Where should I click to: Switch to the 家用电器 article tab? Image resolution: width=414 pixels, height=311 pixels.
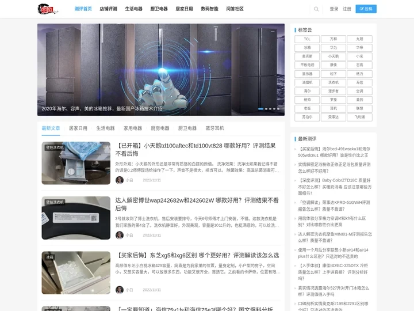click(x=133, y=128)
